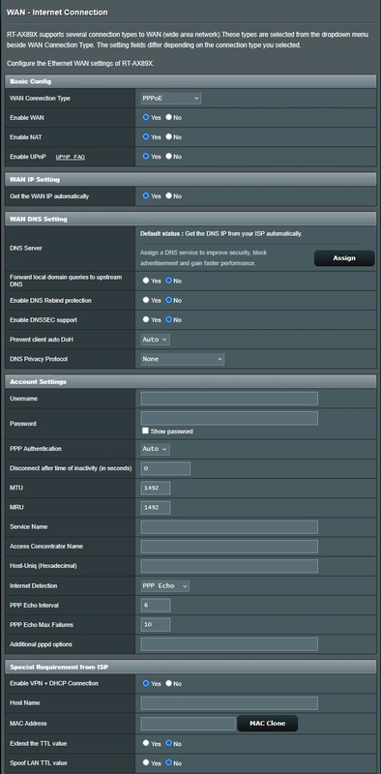Focus the Access Concentrator Name field
The width and height of the screenshot is (381, 774).
pos(229,547)
